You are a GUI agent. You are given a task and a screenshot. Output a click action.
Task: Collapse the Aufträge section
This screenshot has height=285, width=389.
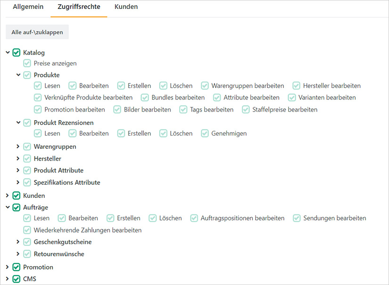click(x=7, y=207)
